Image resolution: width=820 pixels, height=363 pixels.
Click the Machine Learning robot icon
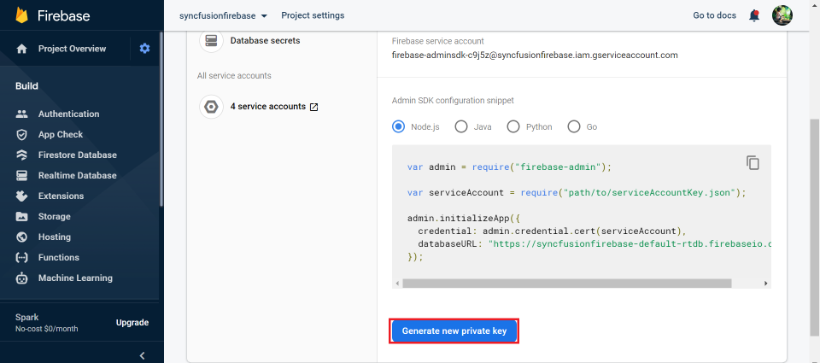(x=21, y=278)
